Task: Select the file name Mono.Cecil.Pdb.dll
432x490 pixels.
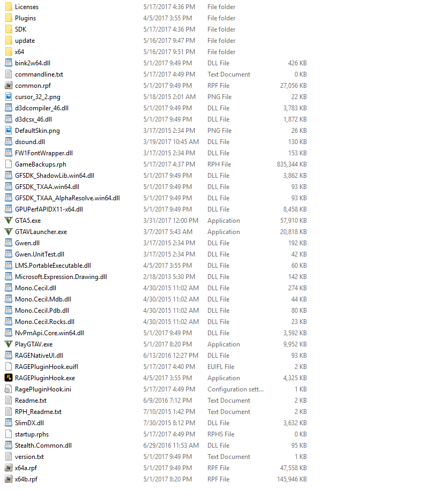Action: (x=42, y=311)
